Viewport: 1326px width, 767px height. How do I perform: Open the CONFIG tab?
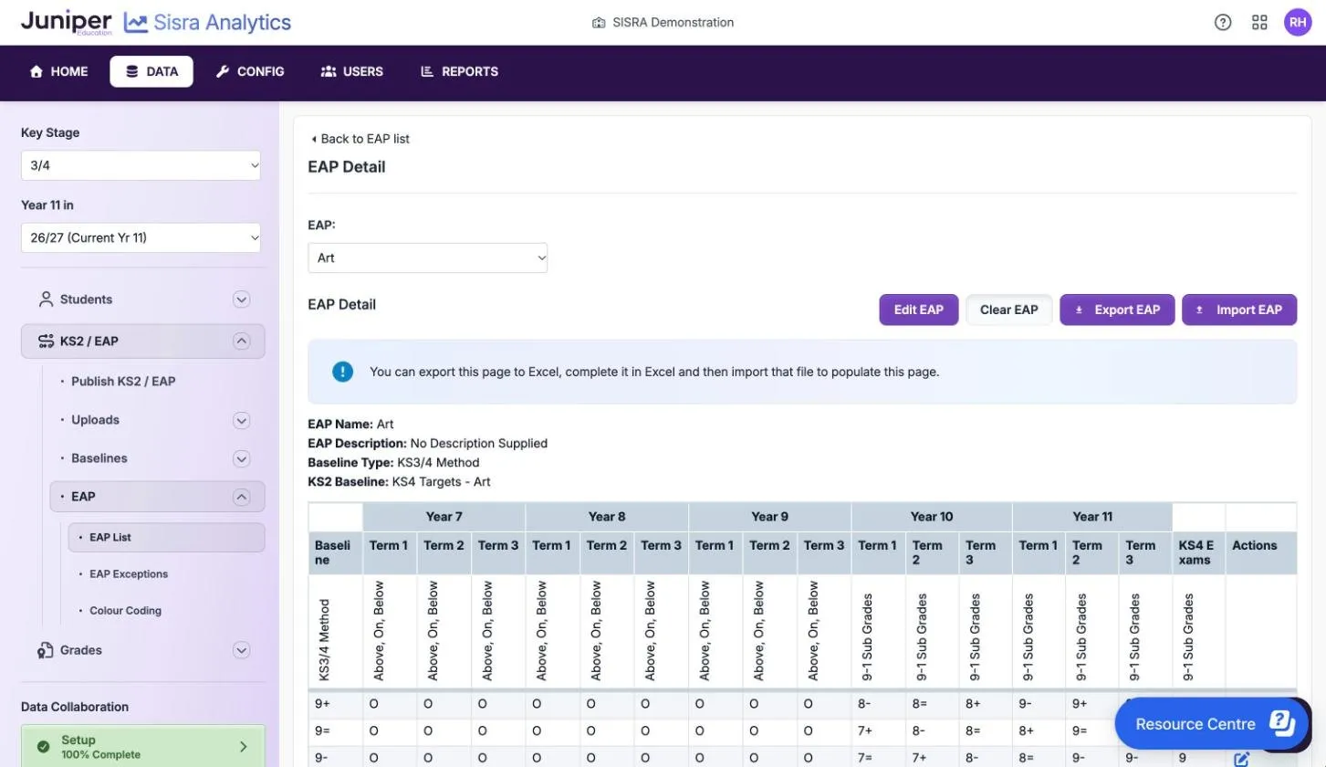coord(250,71)
